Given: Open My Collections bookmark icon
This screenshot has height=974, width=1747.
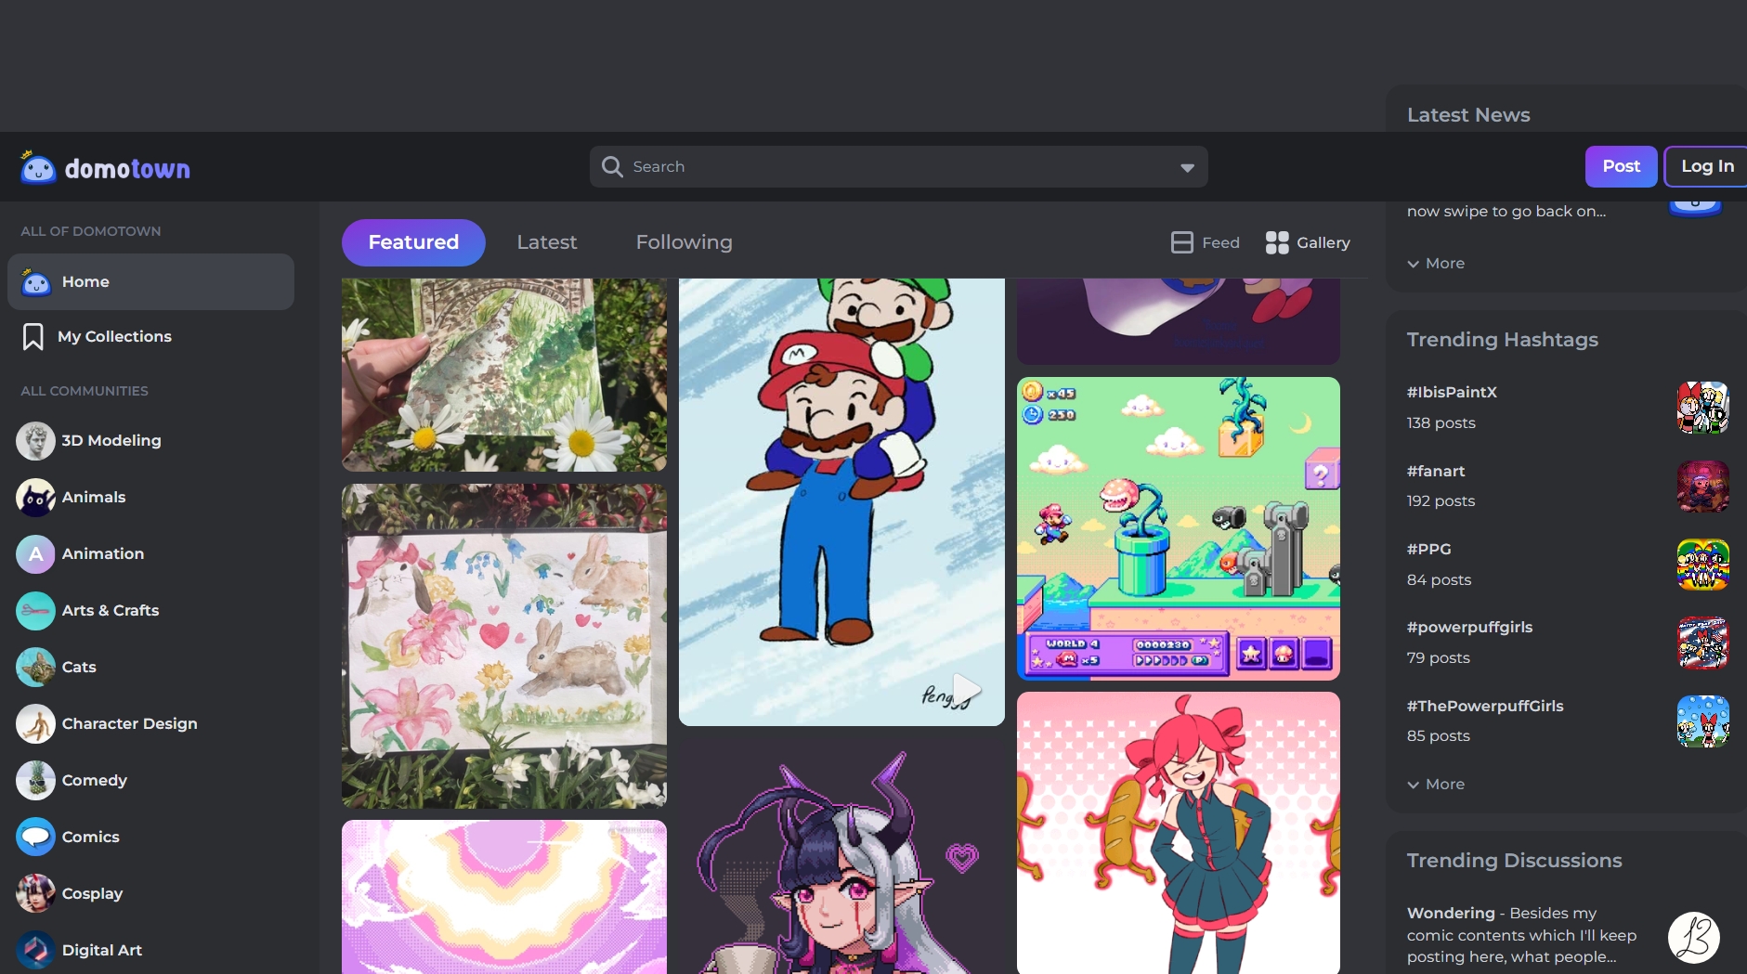Looking at the screenshot, I should tap(33, 336).
